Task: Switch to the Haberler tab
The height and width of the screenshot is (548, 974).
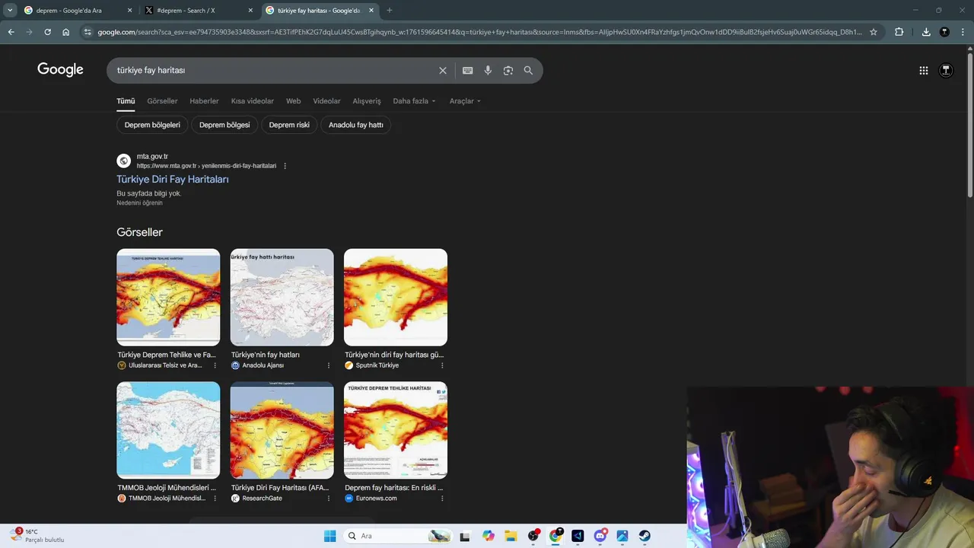Action: click(x=204, y=101)
